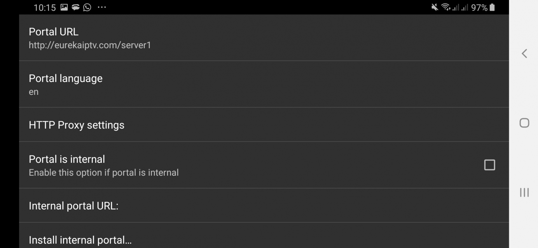The image size is (538, 248).
Task: Tap the WhatsApp notification icon
Action: pyautogui.click(x=87, y=7)
